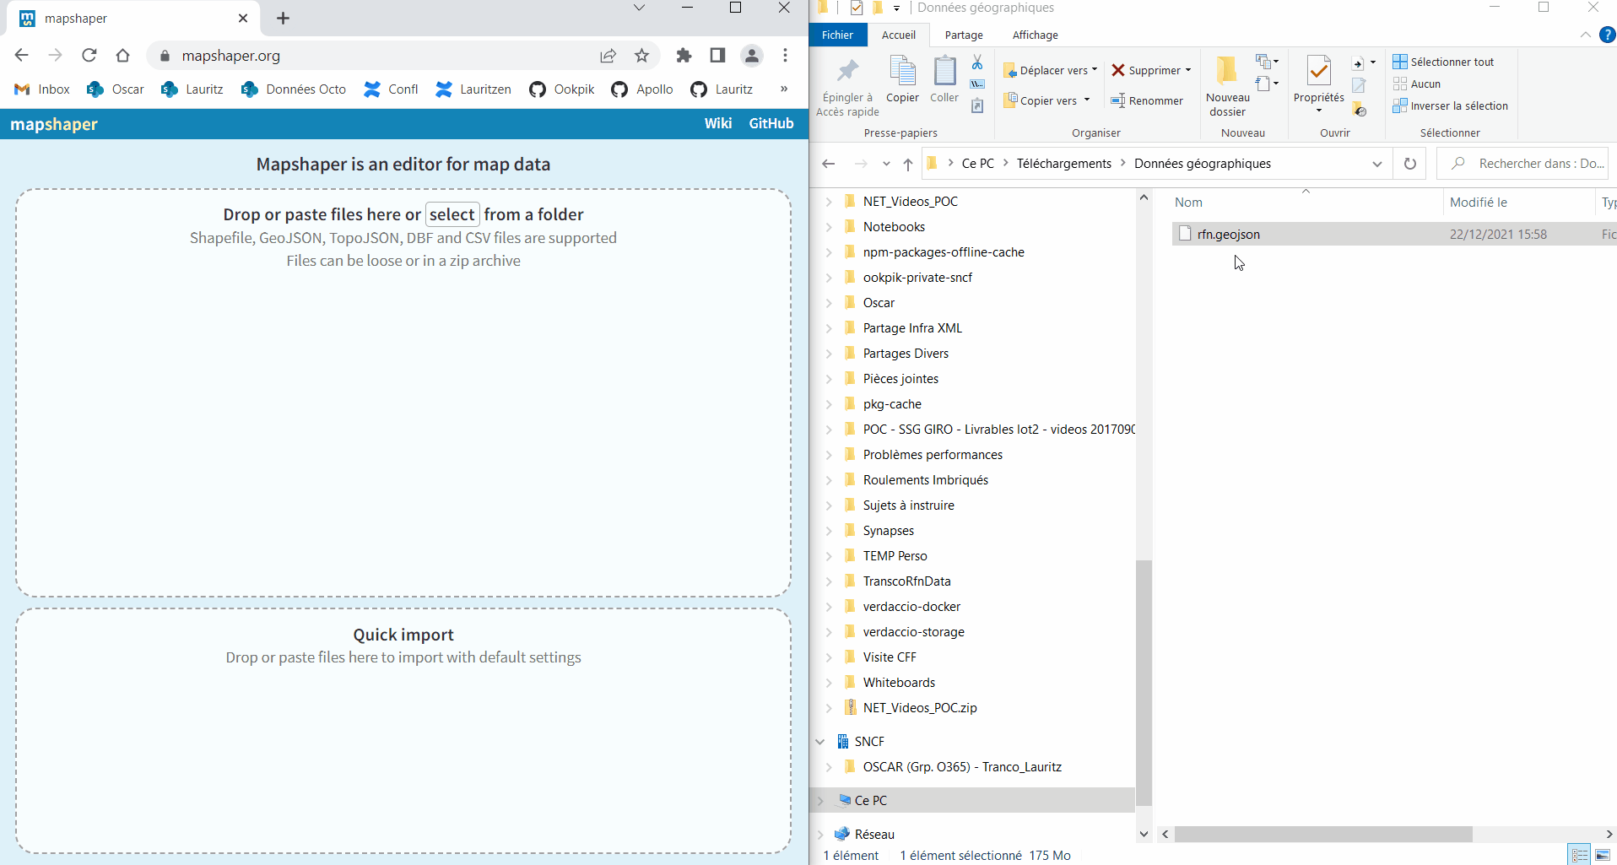Open the Données Octo bookmark
Image resolution: width=1617 pixels, height=865 pixels.
pos(293,89)
